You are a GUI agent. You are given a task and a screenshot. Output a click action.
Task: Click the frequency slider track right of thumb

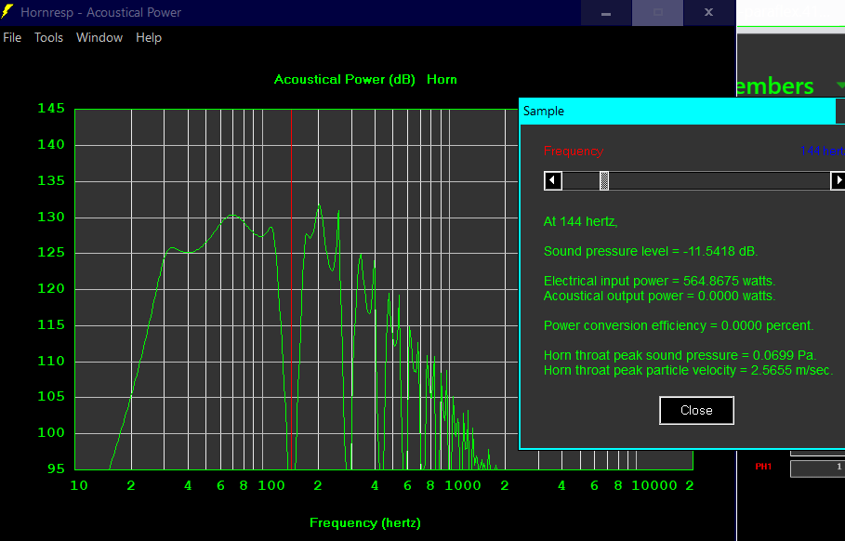[x=720, y=180]
